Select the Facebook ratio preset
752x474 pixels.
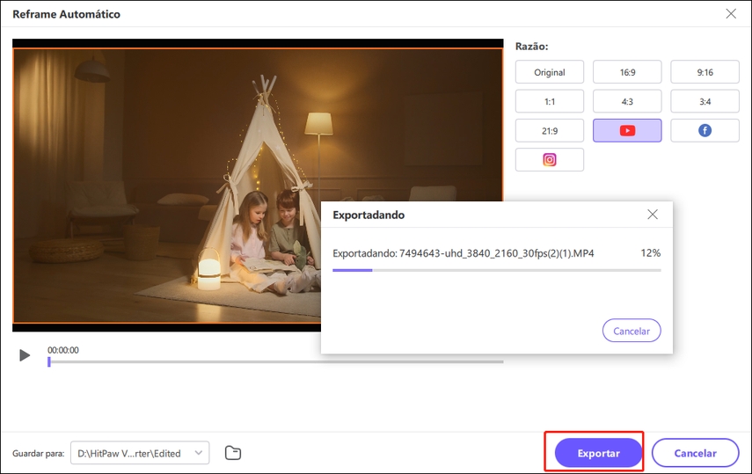tap(705, 130)
